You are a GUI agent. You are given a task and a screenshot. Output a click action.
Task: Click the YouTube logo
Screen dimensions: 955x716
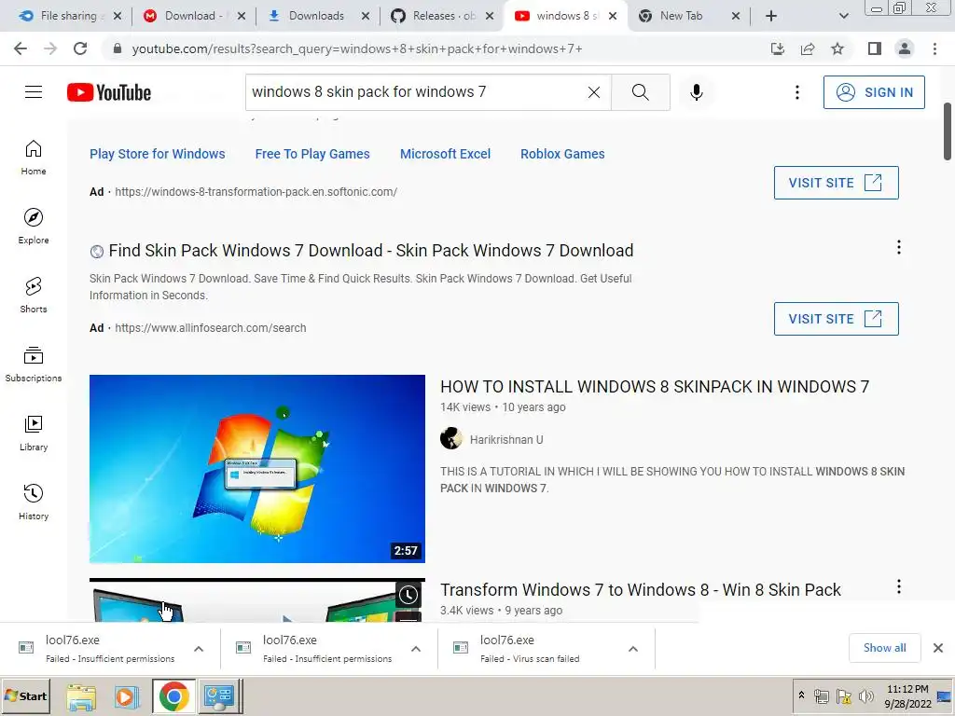pyautogui.click(x=109, y=92)
